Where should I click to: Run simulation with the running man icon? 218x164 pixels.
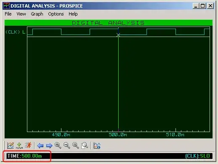pos(28,145)
